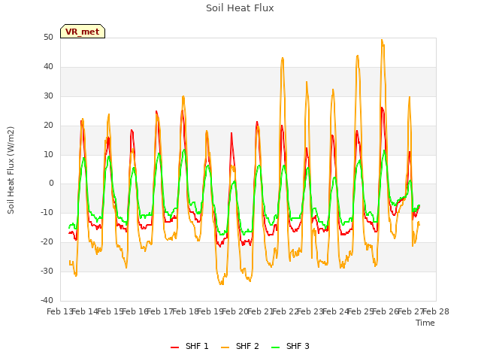The width and height of the screenshot is (481, 361).
Task: Click the orange SHF 2 legend marker
Action: coord(225,347)
